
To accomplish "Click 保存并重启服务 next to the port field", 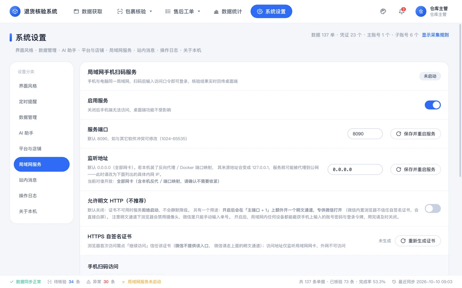I will [x=415, y=134].
